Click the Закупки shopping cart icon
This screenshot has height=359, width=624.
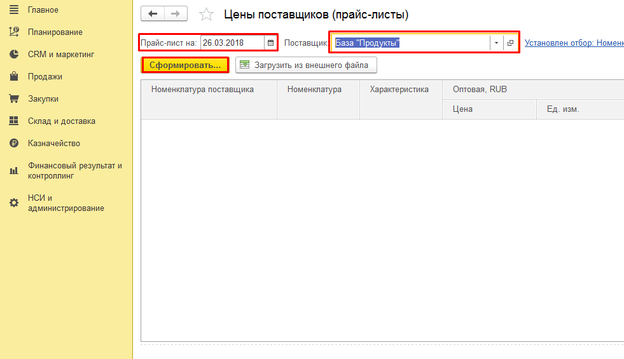click(x=13, y=99)
